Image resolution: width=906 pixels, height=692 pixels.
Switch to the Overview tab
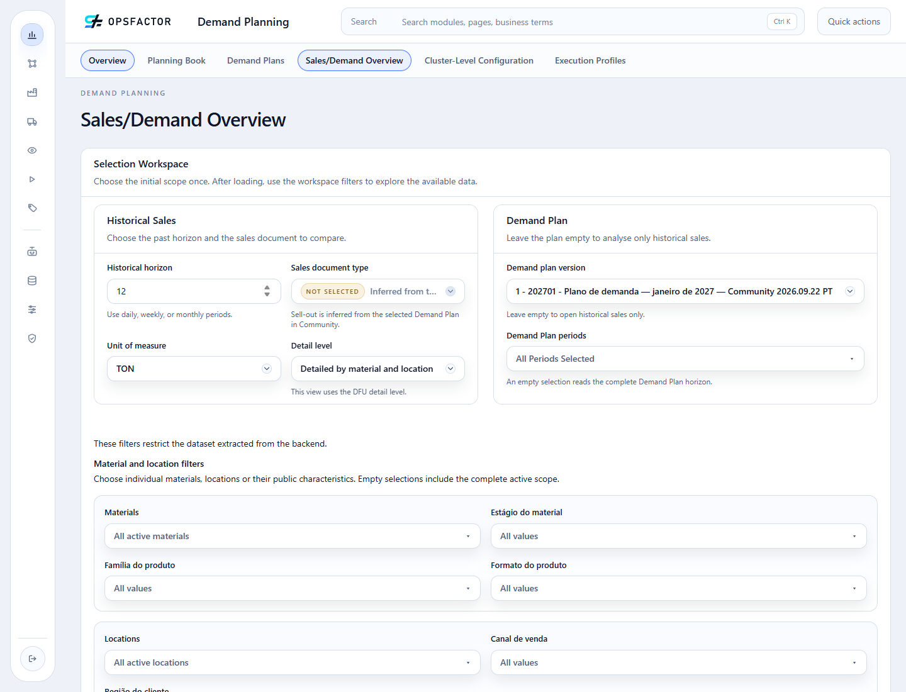[108, 60]
